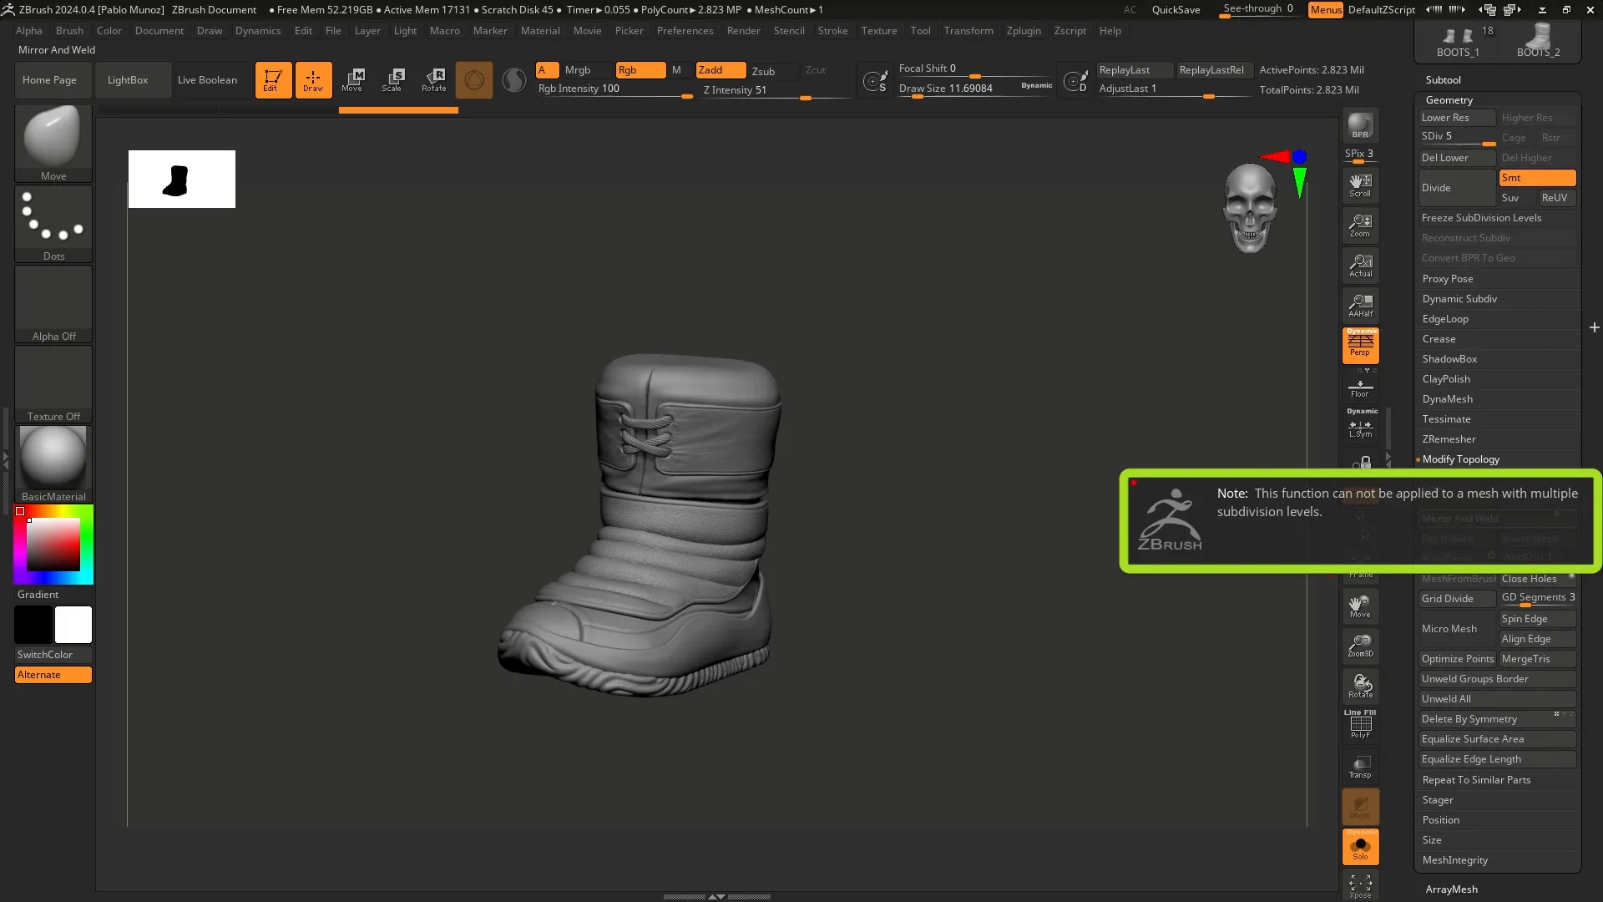Click the Actual size icon
This screenshot has width=1603, height=902.
coord(1360,265)
